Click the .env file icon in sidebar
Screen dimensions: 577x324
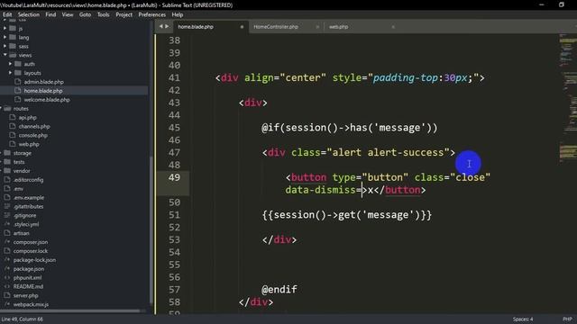click(x=7, y=188)
